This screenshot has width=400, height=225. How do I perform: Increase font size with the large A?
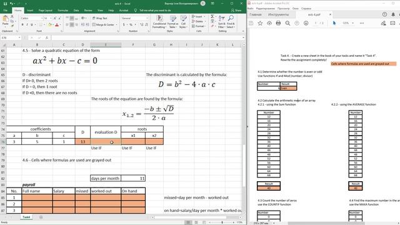point(55,18)
